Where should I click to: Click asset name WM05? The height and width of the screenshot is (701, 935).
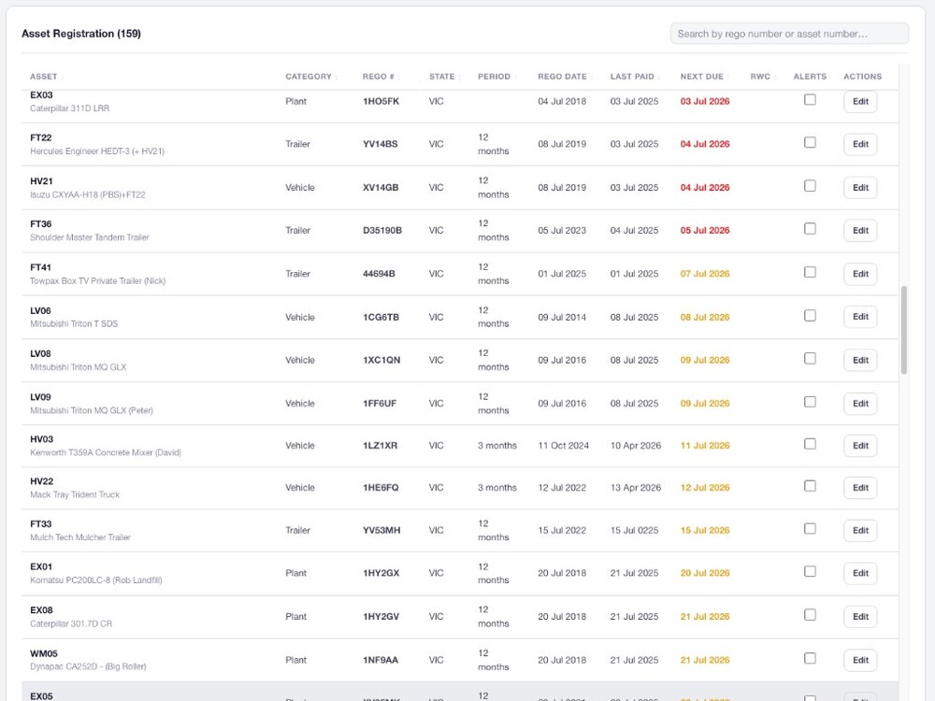(x=44, y=653)
